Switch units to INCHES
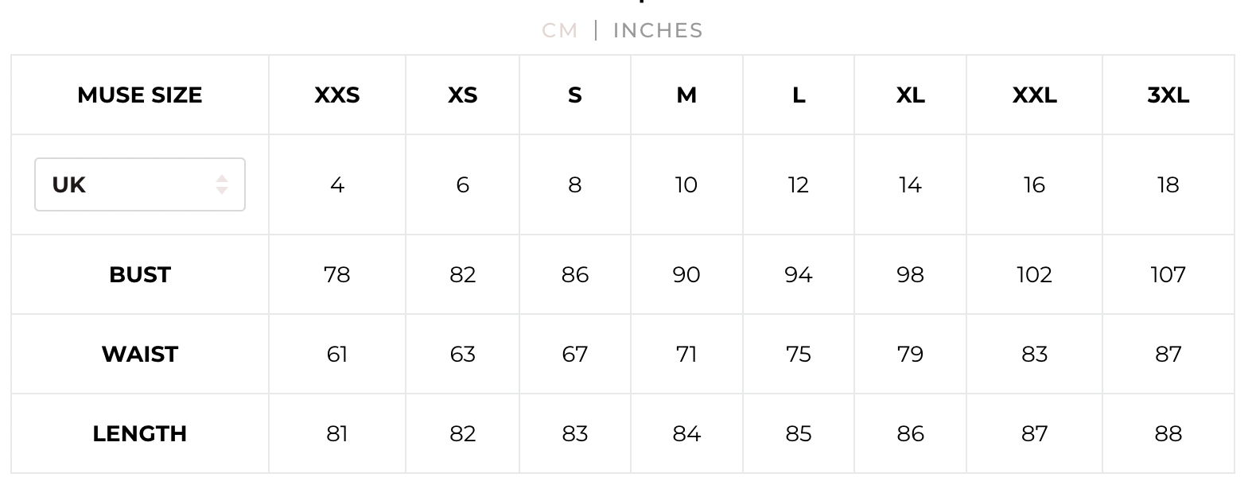1252x485 pixels. click(x=658, y=30)
